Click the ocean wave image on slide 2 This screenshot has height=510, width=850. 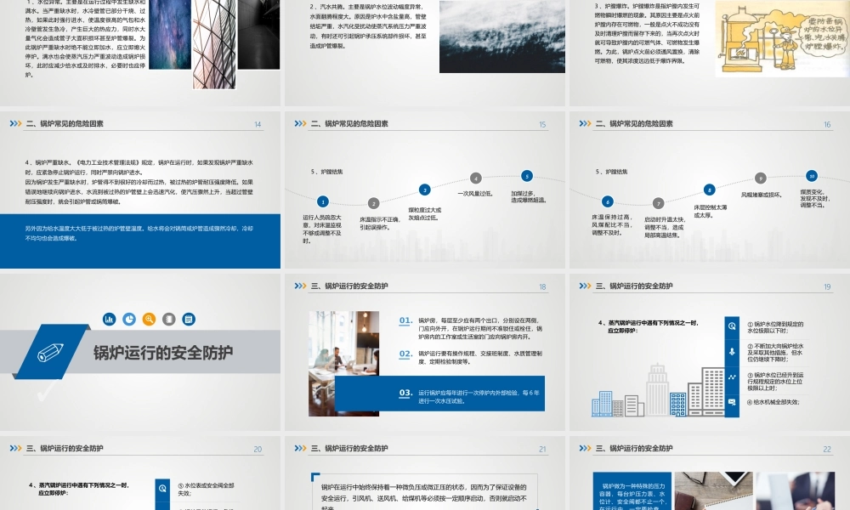point(501,38)
